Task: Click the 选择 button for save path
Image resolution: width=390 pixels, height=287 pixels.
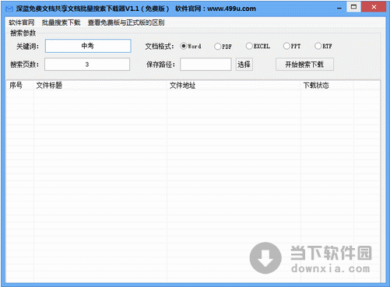Action: (244, 65)
